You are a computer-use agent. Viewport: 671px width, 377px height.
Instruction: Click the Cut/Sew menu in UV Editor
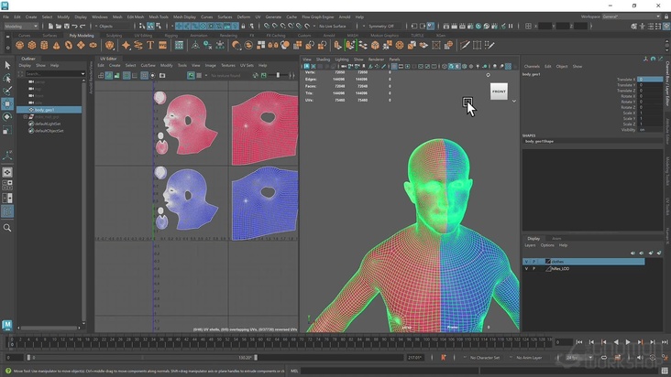[148, 65]
